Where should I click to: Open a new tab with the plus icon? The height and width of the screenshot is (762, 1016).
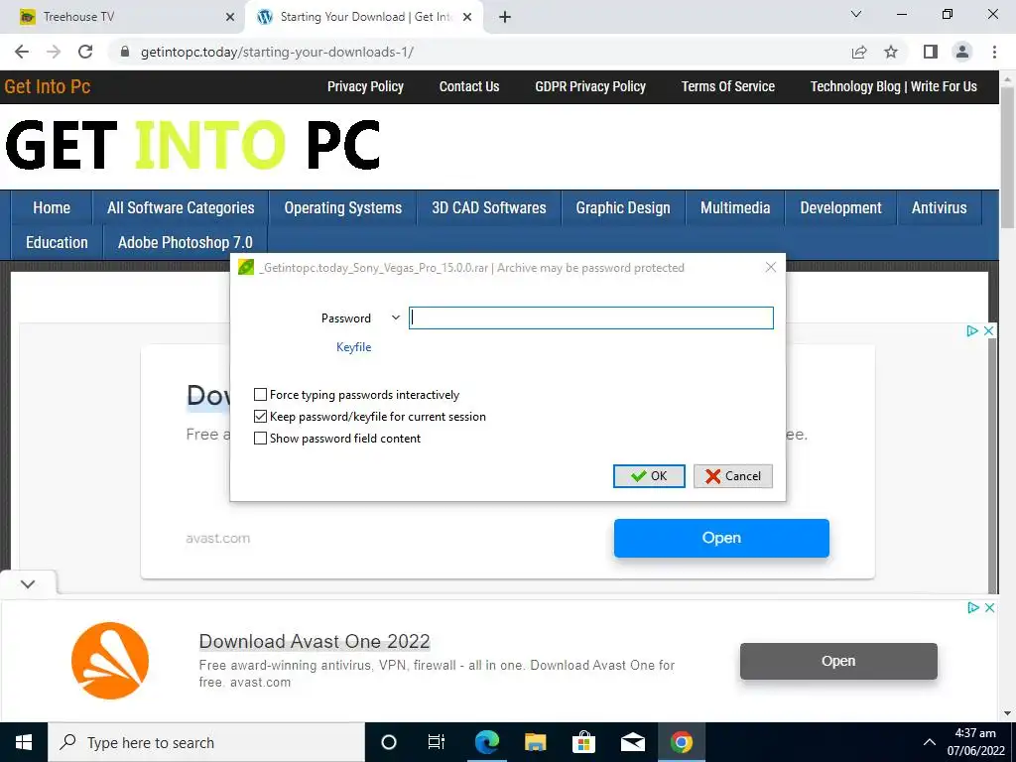coord(505,18)
